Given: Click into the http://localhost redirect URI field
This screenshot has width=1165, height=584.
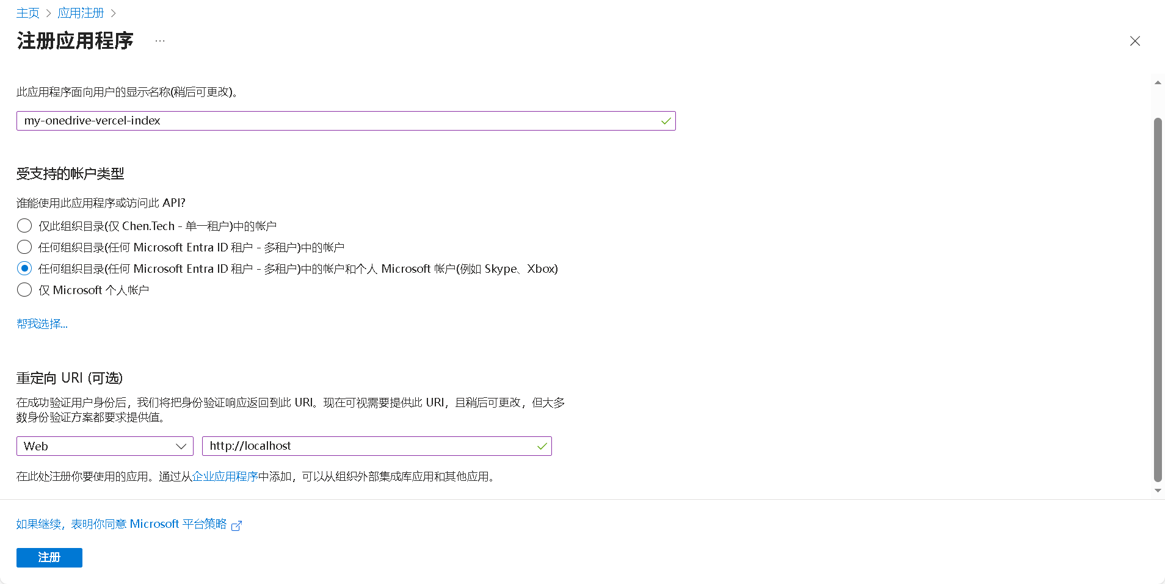Looking at the screenshot, I should point(366,446).
